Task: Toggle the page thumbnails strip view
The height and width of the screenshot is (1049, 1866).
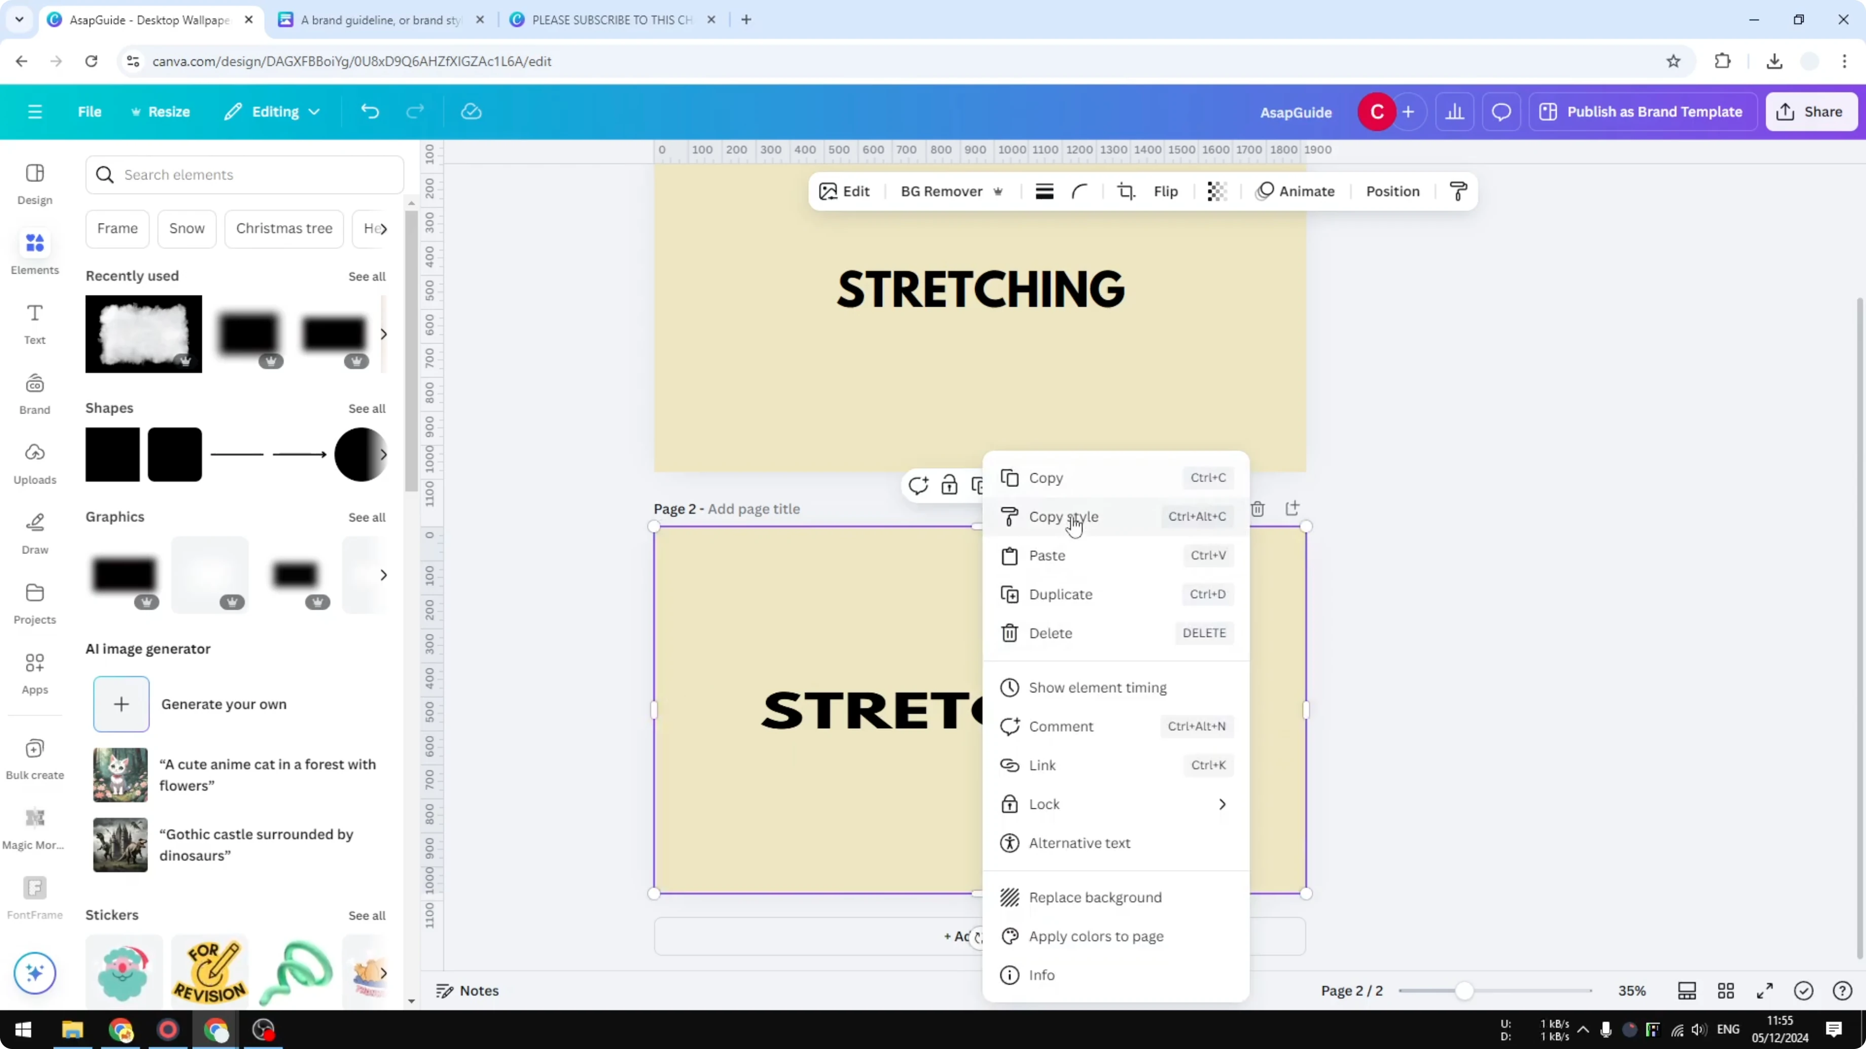Action: tap(1687, 990)
